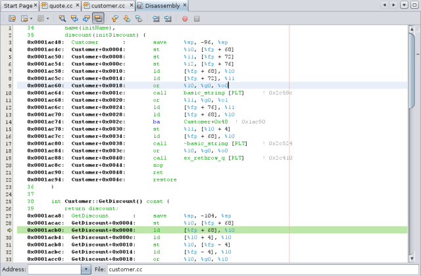Viewport: 421px width, 276px height.
Task: Select the Disassembly tab
Action: [x=162, y=6]
